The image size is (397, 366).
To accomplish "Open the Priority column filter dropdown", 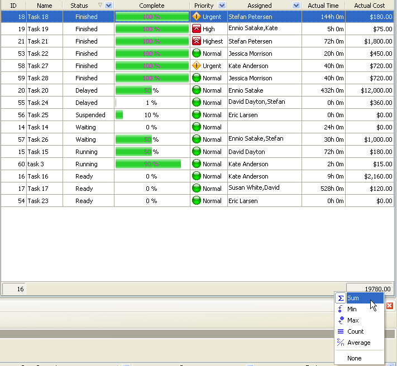I will pyautogui.click(x=222, y=6).
